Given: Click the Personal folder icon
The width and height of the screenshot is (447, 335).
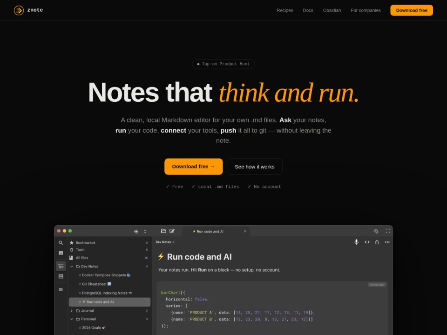Looking at the screenshot, I should click(78, 319).
